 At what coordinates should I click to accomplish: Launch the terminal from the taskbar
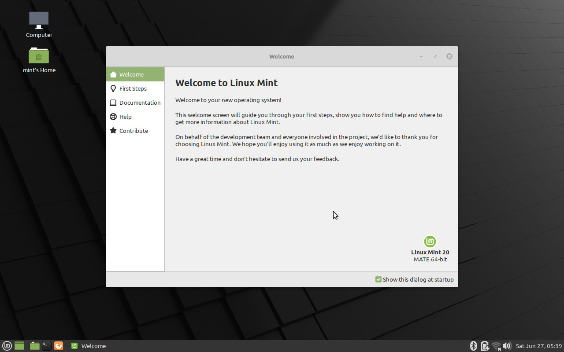click(x=46, y=346)
